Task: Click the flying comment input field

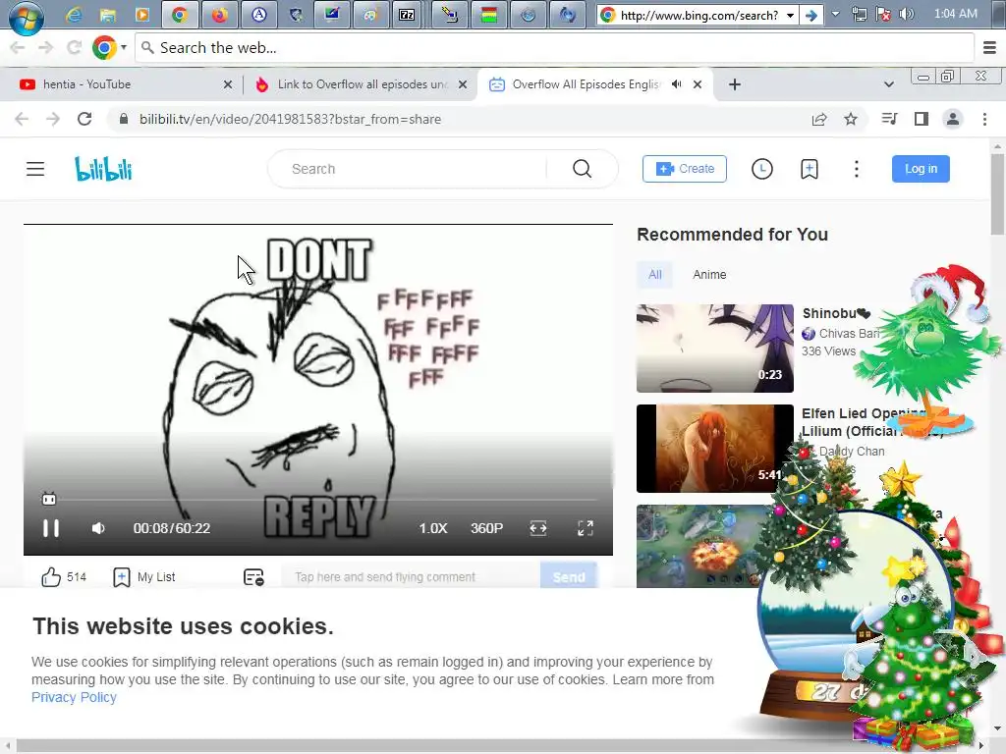Action: (x=411, y=576)
